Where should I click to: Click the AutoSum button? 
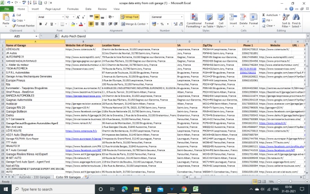click(x=270, y=15)
